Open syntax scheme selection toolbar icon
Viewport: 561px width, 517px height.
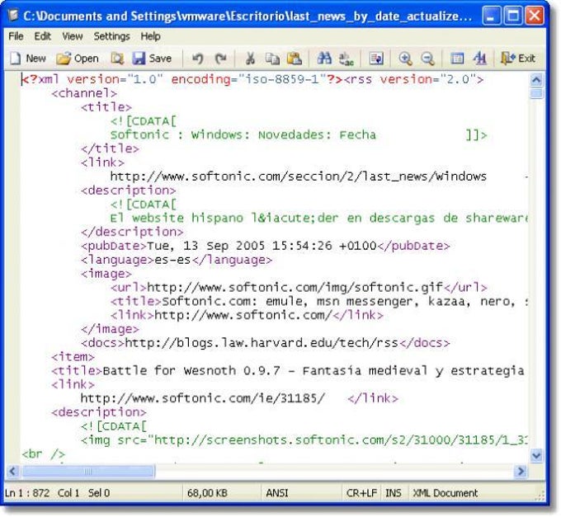point(457,58)
